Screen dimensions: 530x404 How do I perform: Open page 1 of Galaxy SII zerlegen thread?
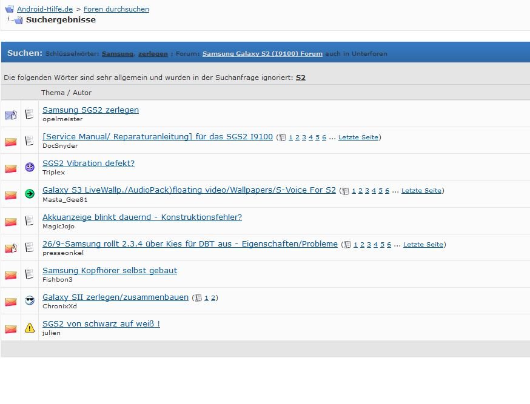(206, 298)
